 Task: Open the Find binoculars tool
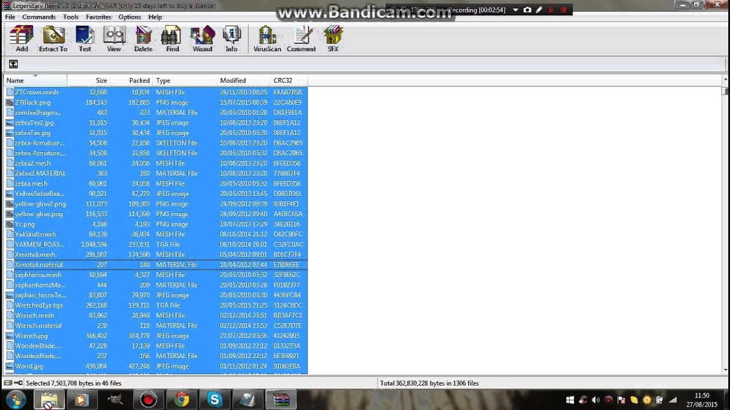coord(172,39)
